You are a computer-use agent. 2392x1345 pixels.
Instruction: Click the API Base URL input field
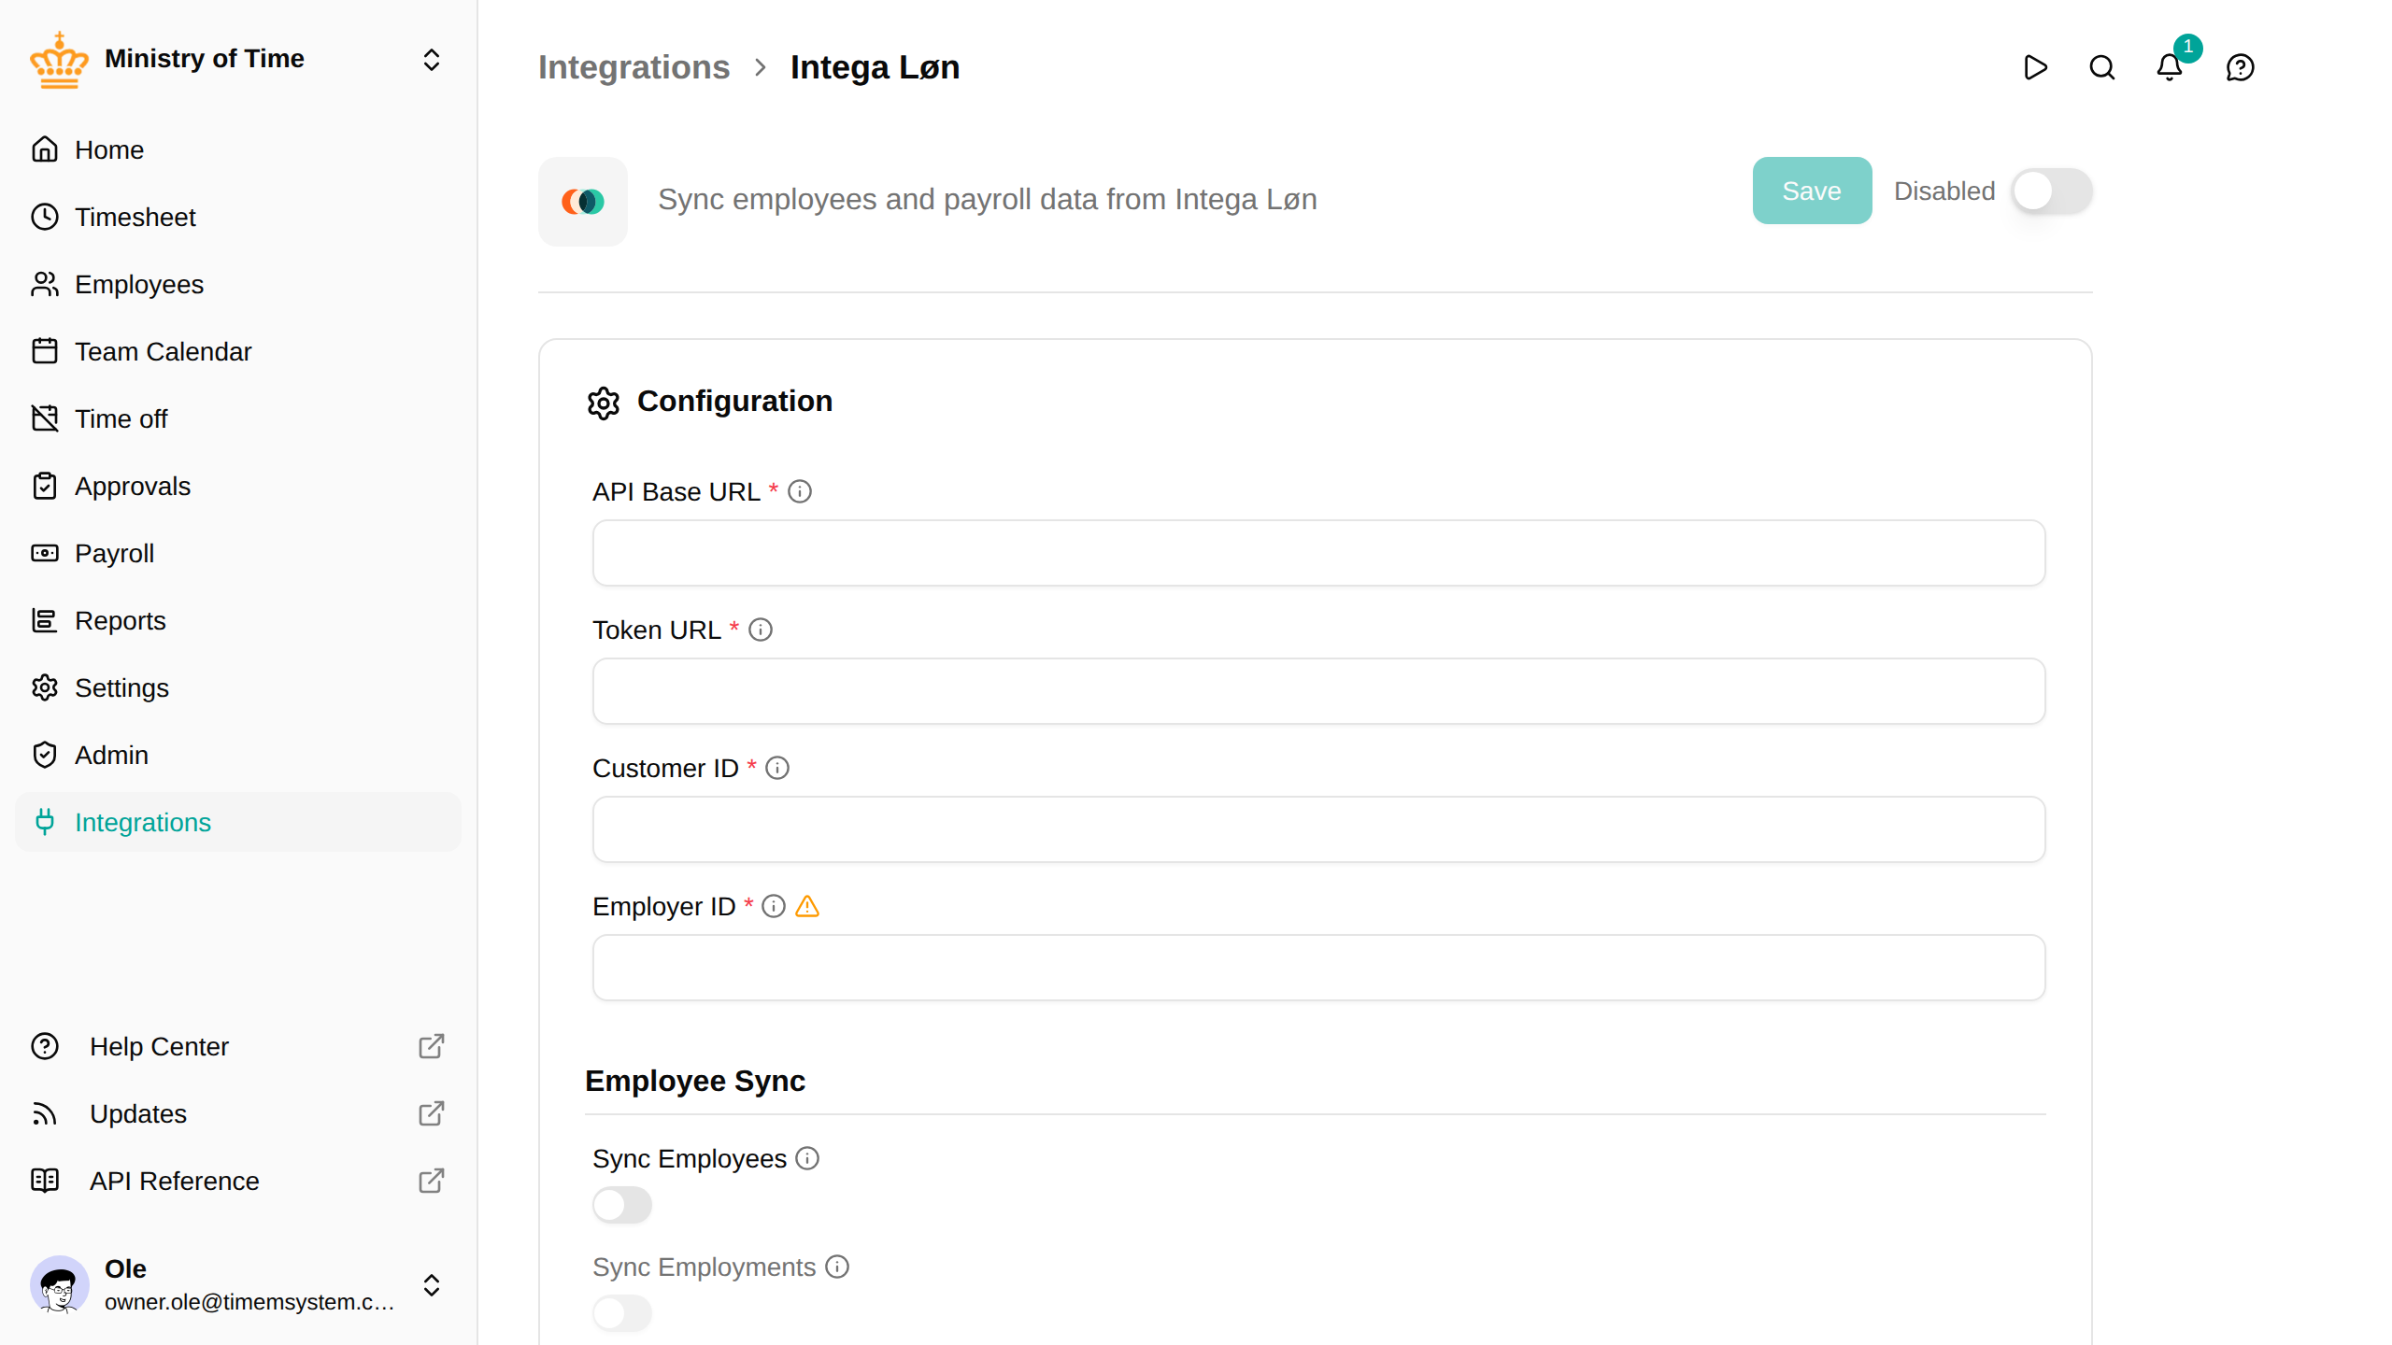[1318, 553]
